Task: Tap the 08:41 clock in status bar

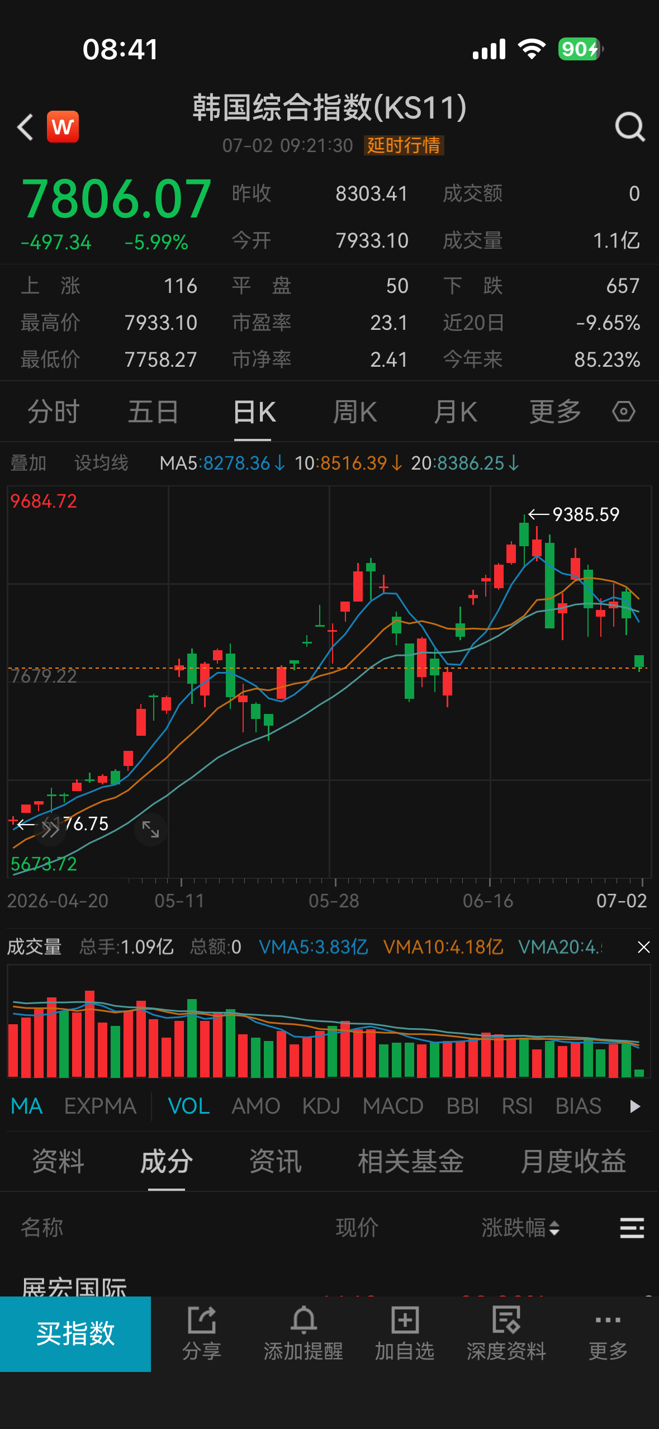Action: coord(120,49)
